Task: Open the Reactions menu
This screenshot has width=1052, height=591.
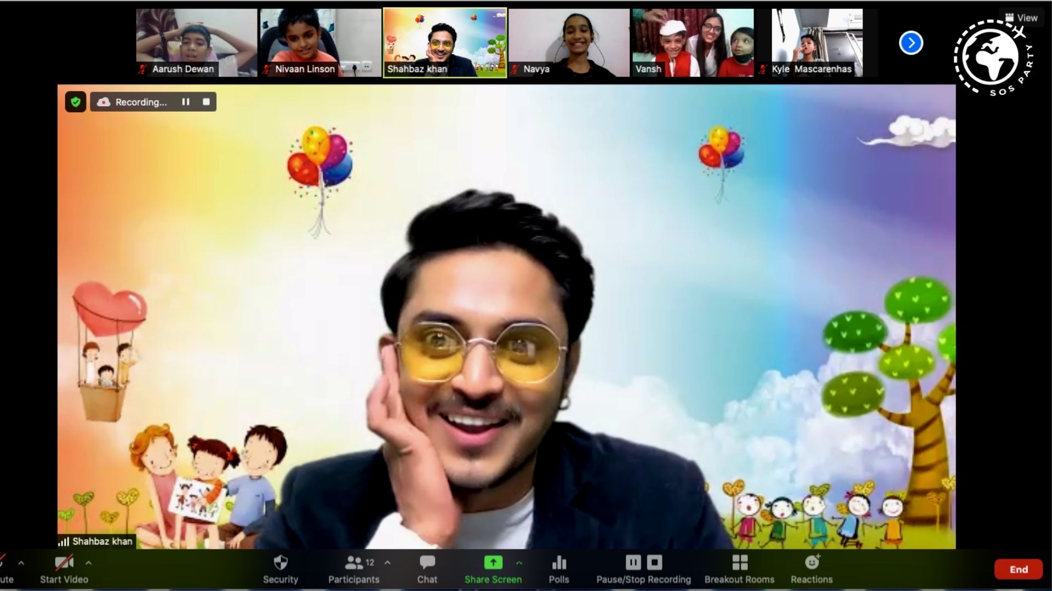Action: coord(811,569)
